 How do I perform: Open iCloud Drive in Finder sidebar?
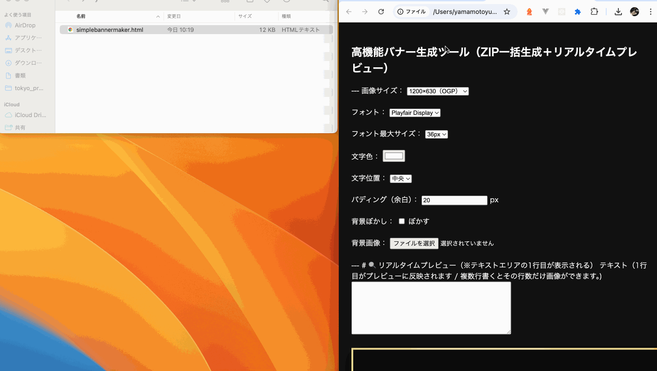coord(30,115)
